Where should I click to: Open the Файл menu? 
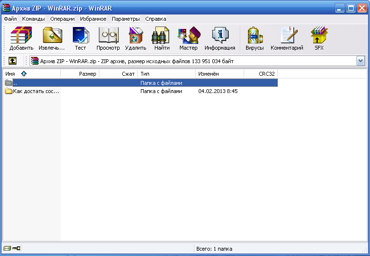pos(10,19)
